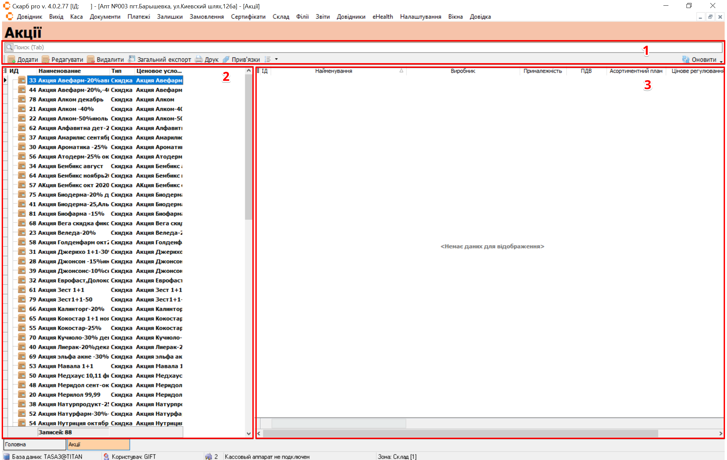The height and width of the screenshot is (460, 727).
Task: Sort by the Найменування column header
Action: [x=333, y=71]
